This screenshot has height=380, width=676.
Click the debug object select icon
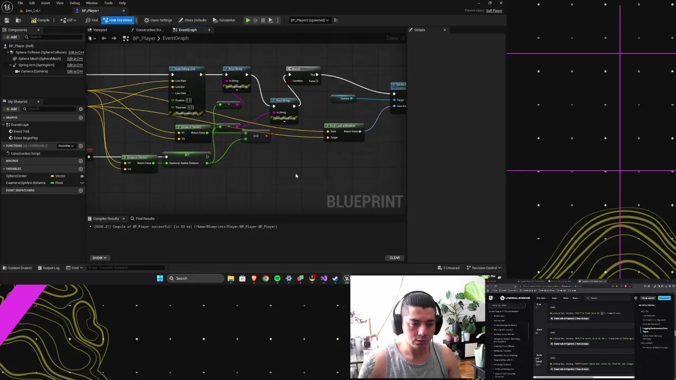(x=336, y=20)
